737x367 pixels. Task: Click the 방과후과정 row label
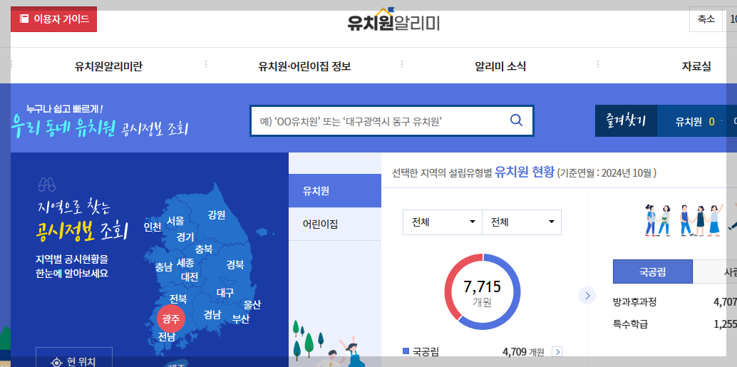point(634,302)
